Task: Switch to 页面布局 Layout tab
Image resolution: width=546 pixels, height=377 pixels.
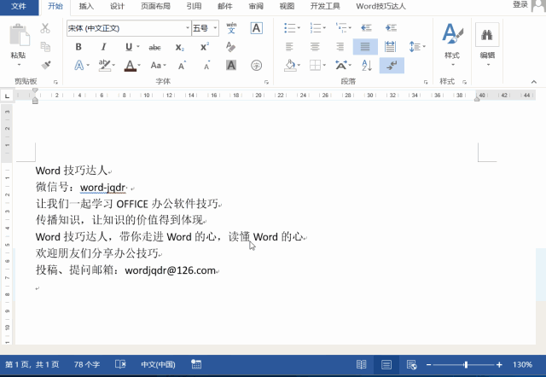Action: 155,6
